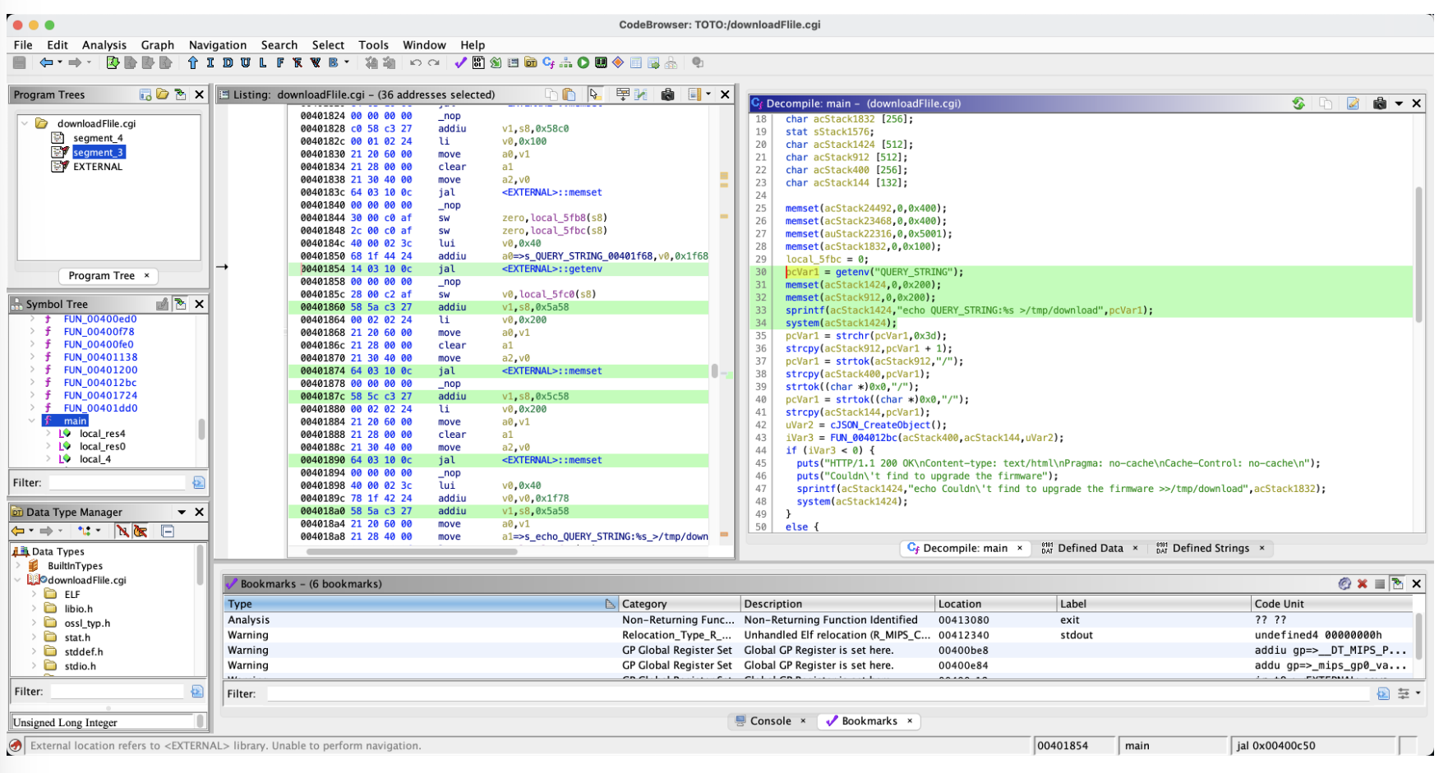Collapse the main function in Symbol Tree
The image size is (1439, 773).
[32, 421]
